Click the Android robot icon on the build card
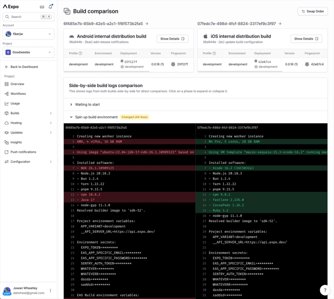The image size is (334, 299). pos(72,36)
